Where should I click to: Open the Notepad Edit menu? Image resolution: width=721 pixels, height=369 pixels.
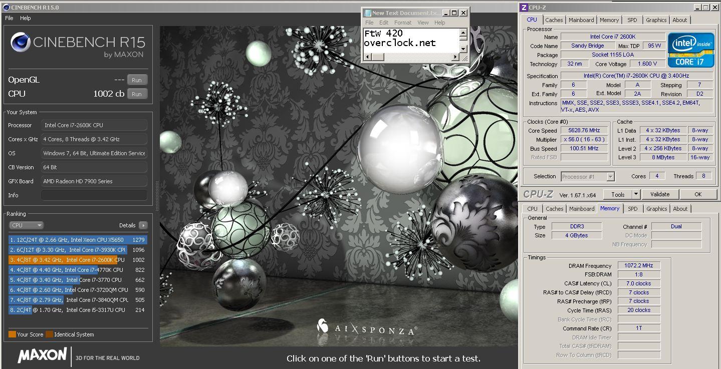[384, 23]
